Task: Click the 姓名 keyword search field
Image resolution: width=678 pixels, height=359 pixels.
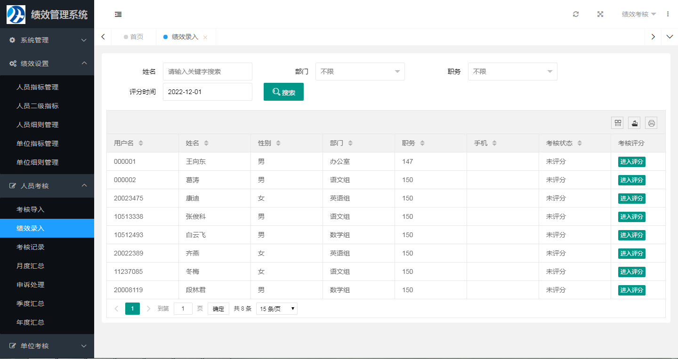Action: tap(207, 72)
